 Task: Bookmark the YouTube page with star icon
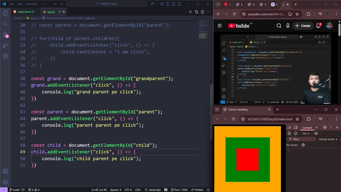297,14
